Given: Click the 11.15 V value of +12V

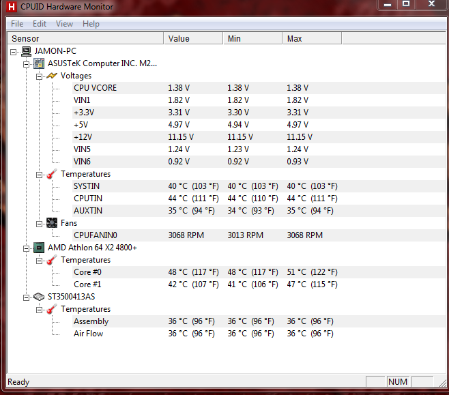Looking at the screenshot, I should coord(181,137).
